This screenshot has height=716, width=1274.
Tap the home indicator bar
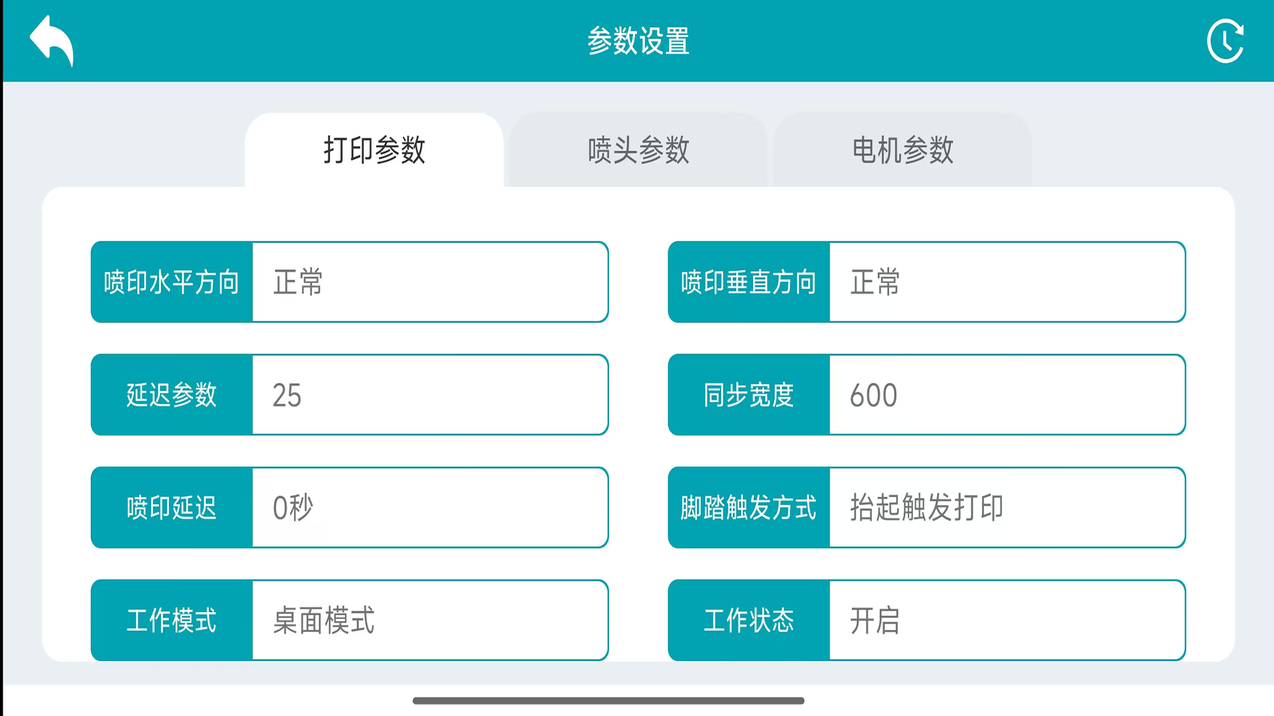pyautogui.click(x=608, y=701)
